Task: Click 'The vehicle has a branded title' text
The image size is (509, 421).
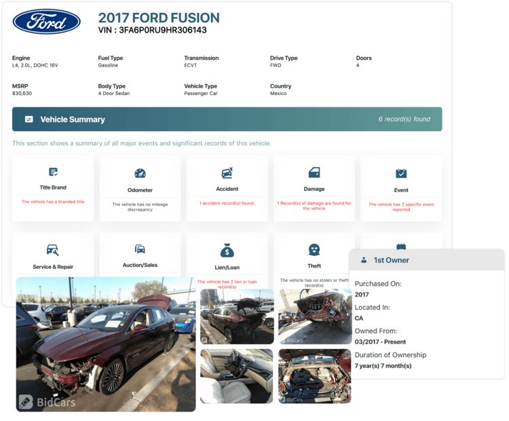Action: pyautogui.click(x=53, y=202)
